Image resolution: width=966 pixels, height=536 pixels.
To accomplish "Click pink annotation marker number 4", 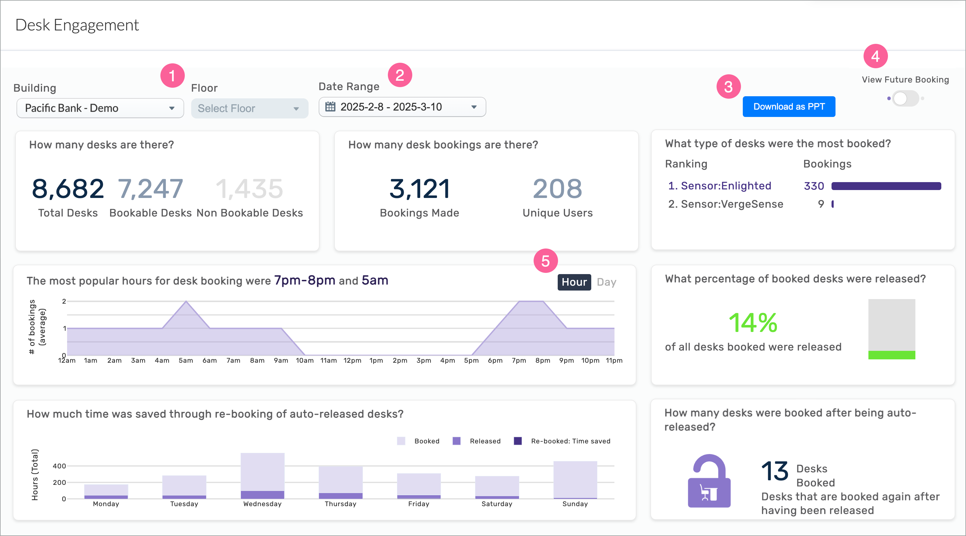I will (x=875, y=57).
